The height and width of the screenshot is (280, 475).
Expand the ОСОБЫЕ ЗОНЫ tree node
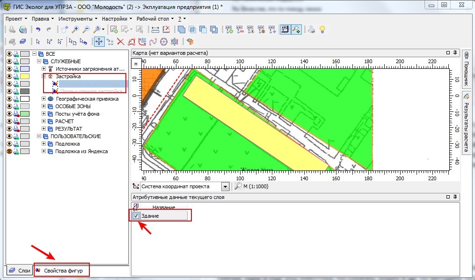tap(44, 106)
